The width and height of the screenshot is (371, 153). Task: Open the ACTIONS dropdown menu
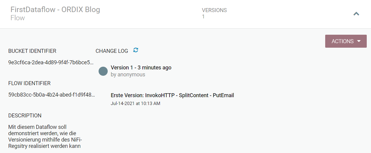pos(346,41)
